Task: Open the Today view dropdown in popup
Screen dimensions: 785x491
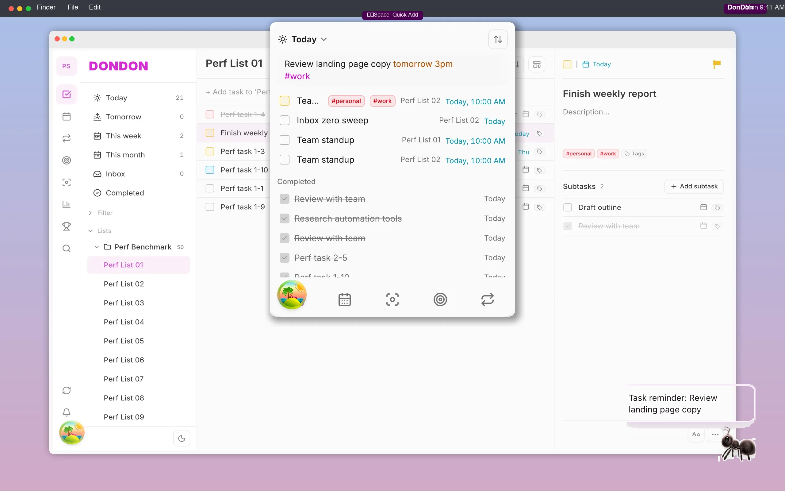Action: (302, 39)
